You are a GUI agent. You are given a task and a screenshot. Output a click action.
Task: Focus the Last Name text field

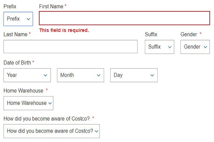[x=70, y=47]
